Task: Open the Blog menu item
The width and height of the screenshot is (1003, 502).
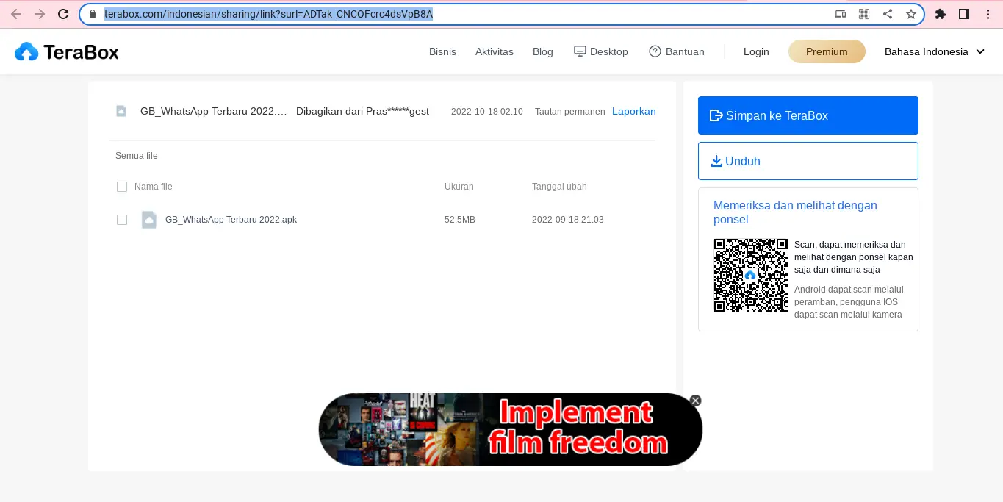Action: [x=543, y=51]
